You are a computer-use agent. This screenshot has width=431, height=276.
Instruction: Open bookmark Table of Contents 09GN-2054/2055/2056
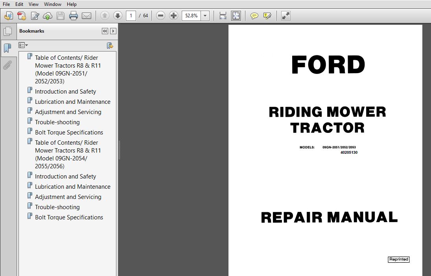coord(68,154)
